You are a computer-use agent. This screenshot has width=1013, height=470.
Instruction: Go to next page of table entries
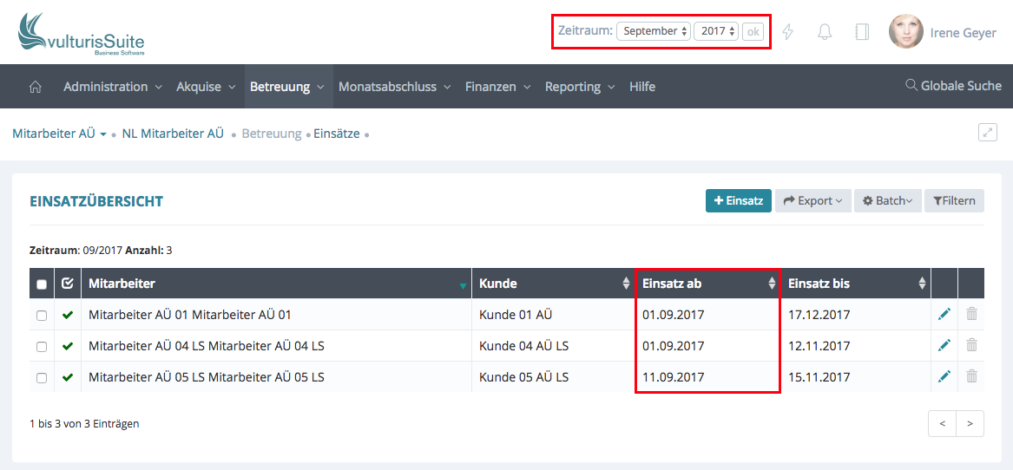(970, 424)
